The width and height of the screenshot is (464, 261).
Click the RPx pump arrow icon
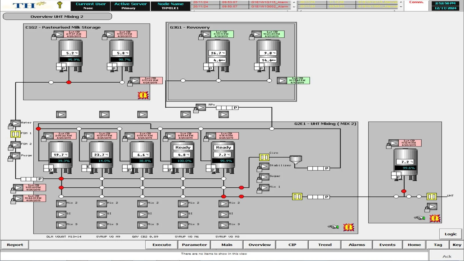[201, 107]
